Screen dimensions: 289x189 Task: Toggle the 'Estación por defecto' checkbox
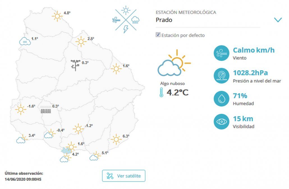point(158,35)
